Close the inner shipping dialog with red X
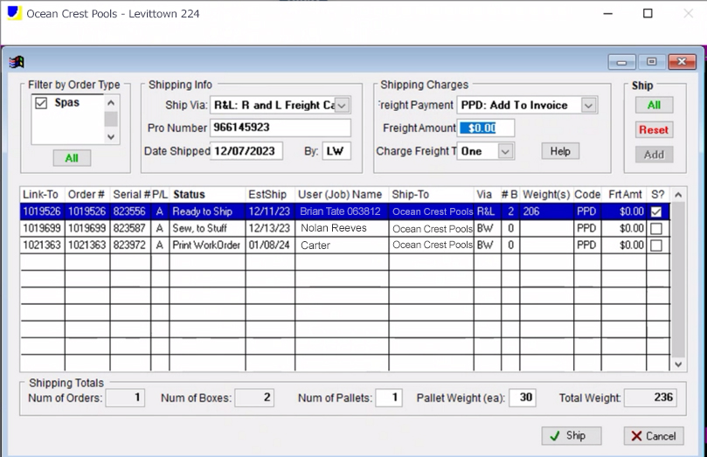The height and width of the screenshot is (457, 707). coord(681,62)
